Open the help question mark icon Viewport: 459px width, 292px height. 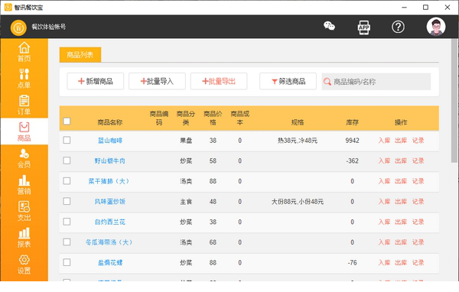398,27
